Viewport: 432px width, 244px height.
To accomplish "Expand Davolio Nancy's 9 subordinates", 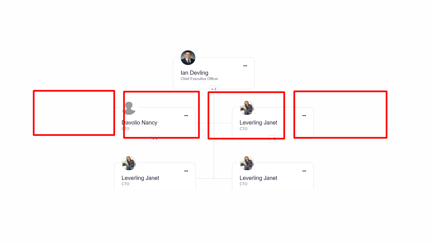I will tap(155, 139).
